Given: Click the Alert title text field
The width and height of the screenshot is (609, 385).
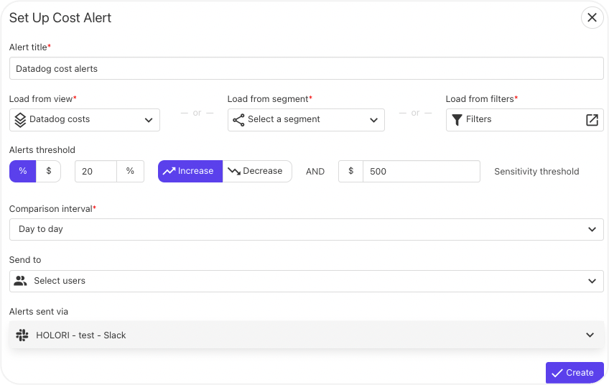Looking at the screenshot, I should coord(307,68).
